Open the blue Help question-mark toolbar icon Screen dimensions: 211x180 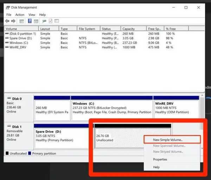point(30,21)
